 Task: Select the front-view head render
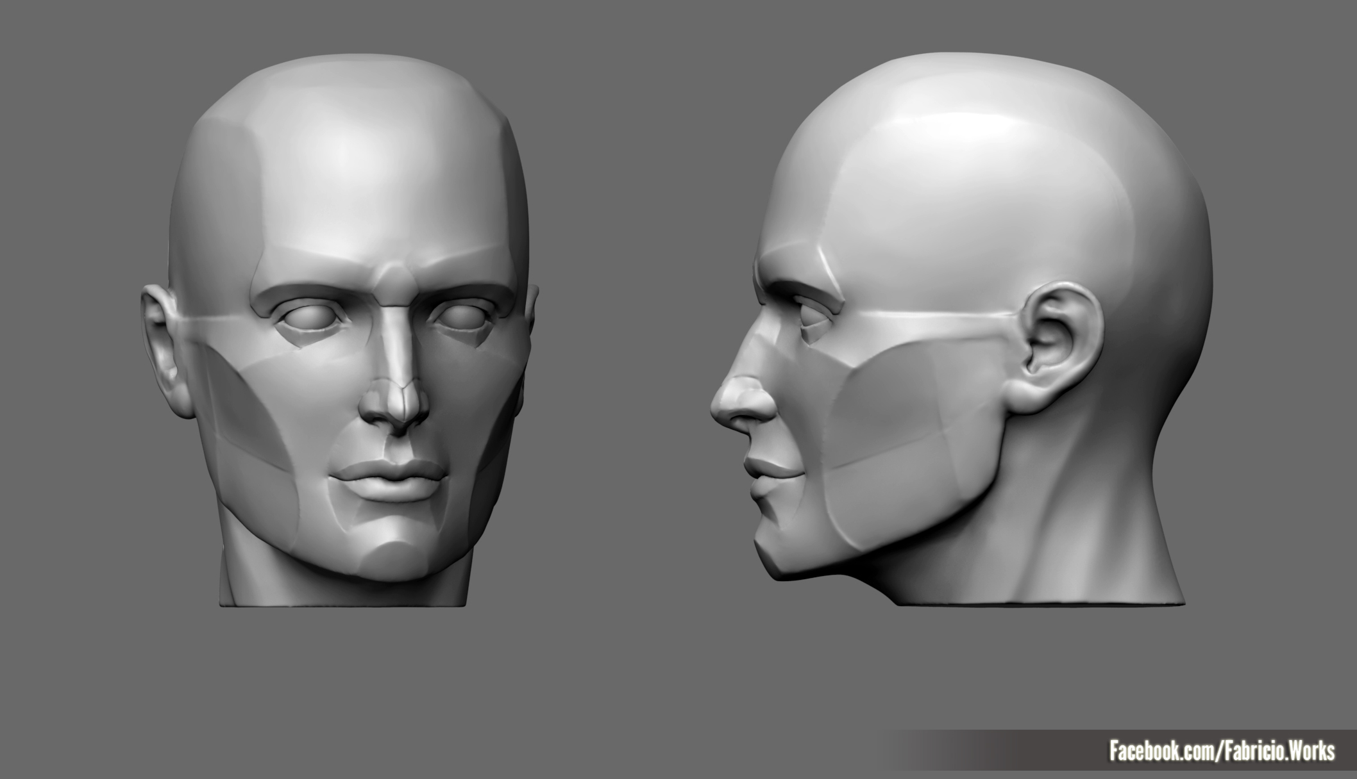(x=339, y=331)
